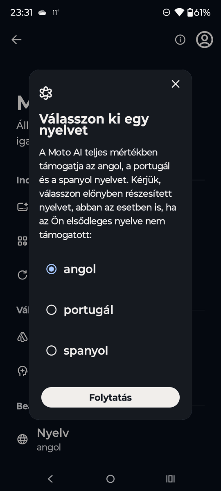
Task: Tap the grid apps icon on left
Action: click(x=23, y=241)
